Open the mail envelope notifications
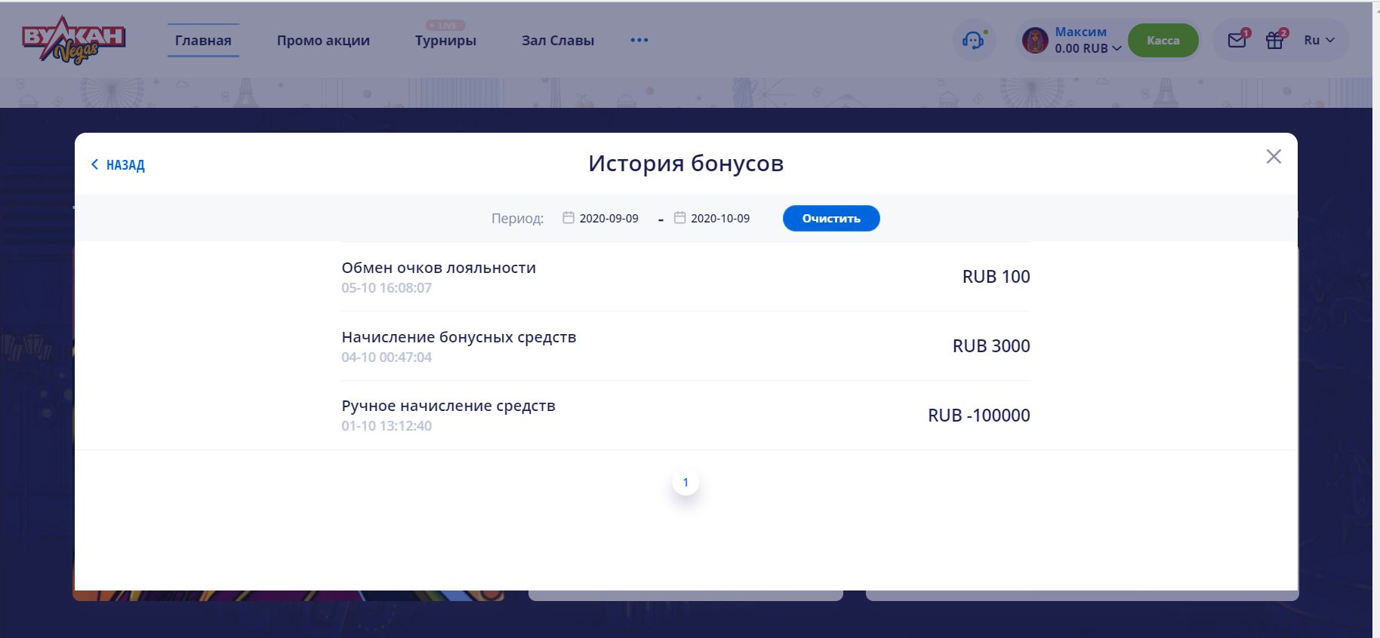Screen dimensions: 1380x638 [1237, 41]
